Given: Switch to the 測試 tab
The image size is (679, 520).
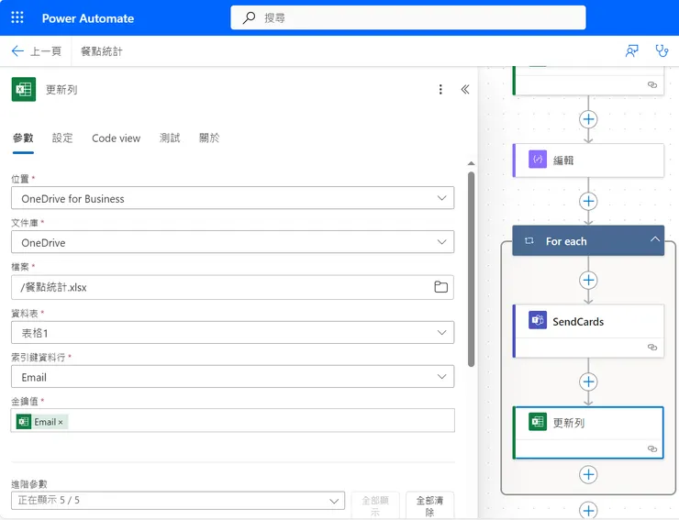Looking at the screenshot, I should pyautogui.click(x=170, y=138).
